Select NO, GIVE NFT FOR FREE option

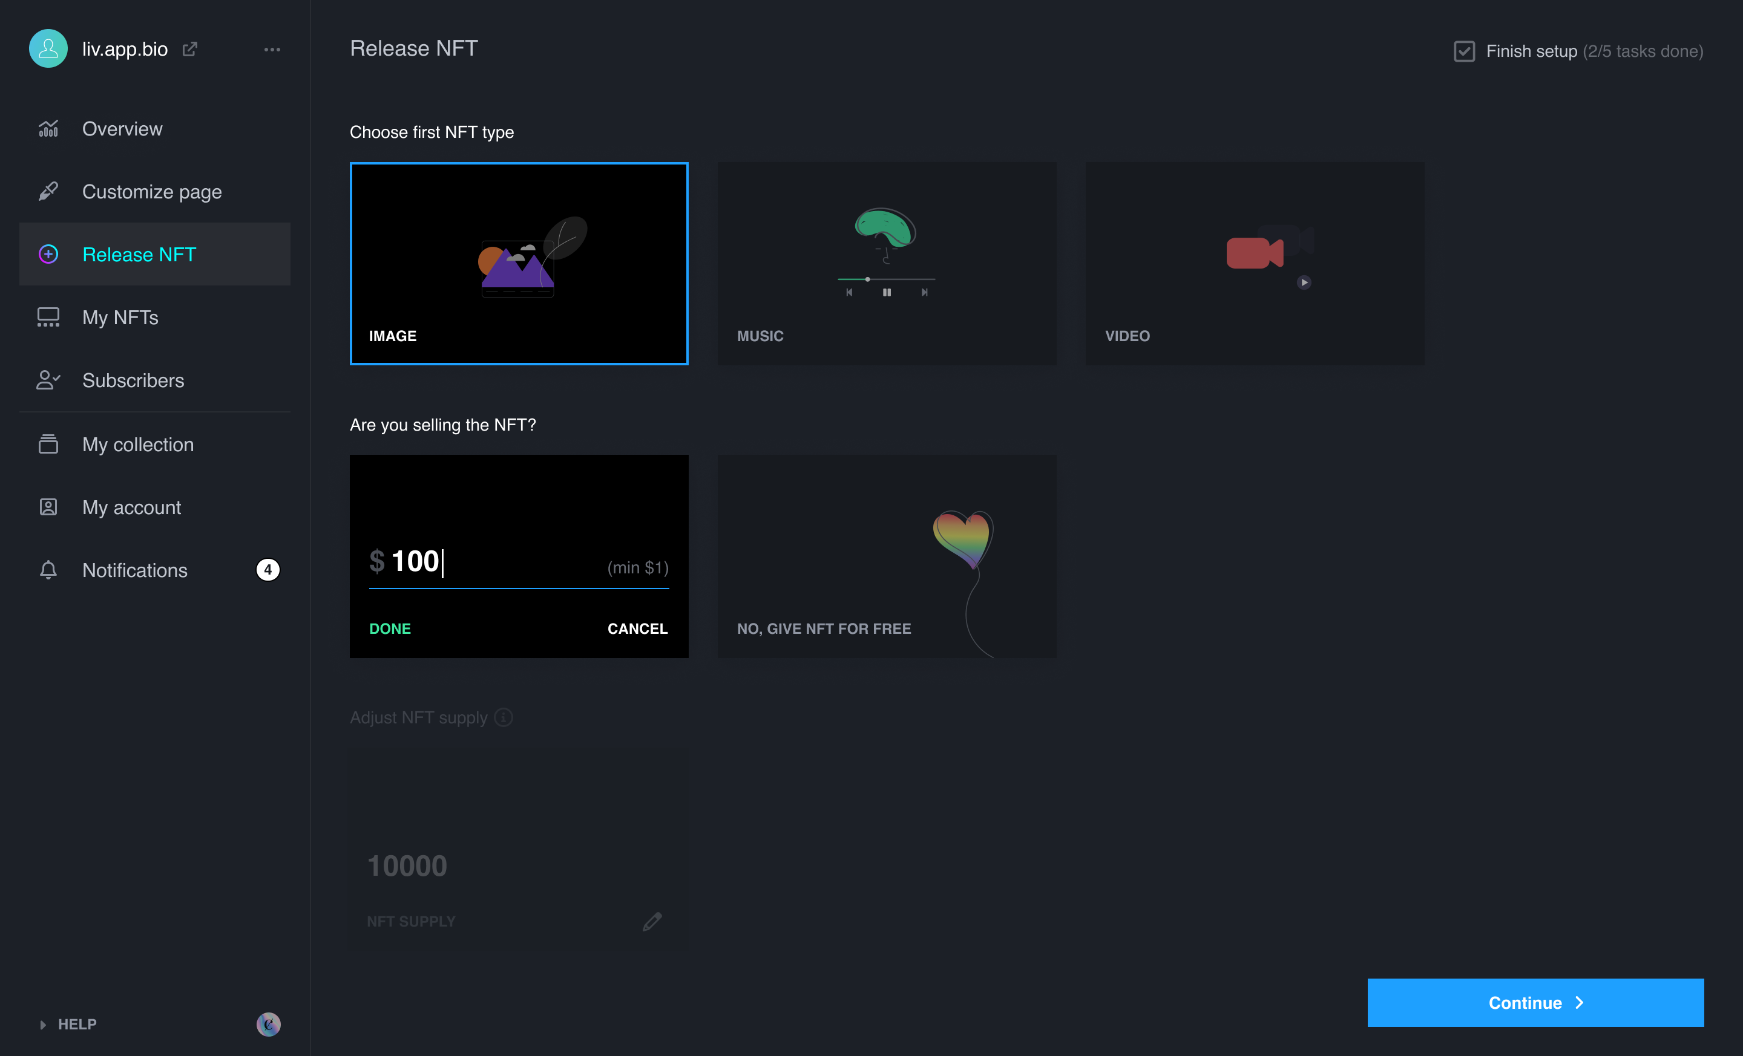click(887, 556)
